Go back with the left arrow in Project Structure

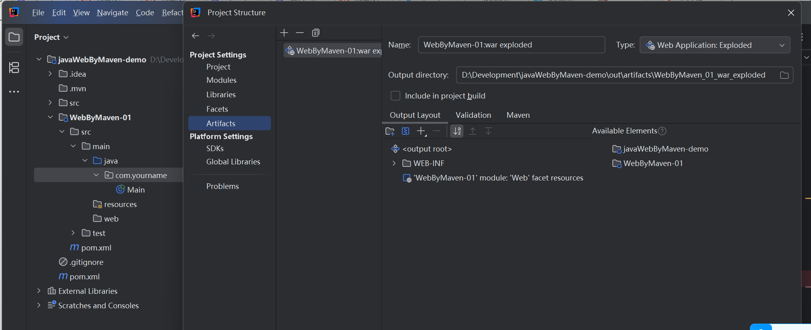(x=196, y=36)
